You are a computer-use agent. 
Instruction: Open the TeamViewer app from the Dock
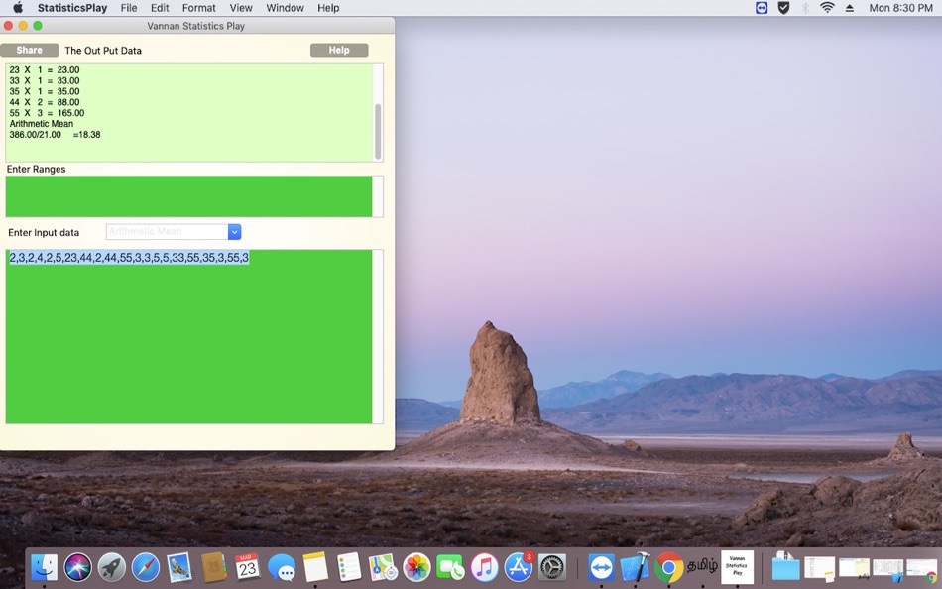[600, 567]
